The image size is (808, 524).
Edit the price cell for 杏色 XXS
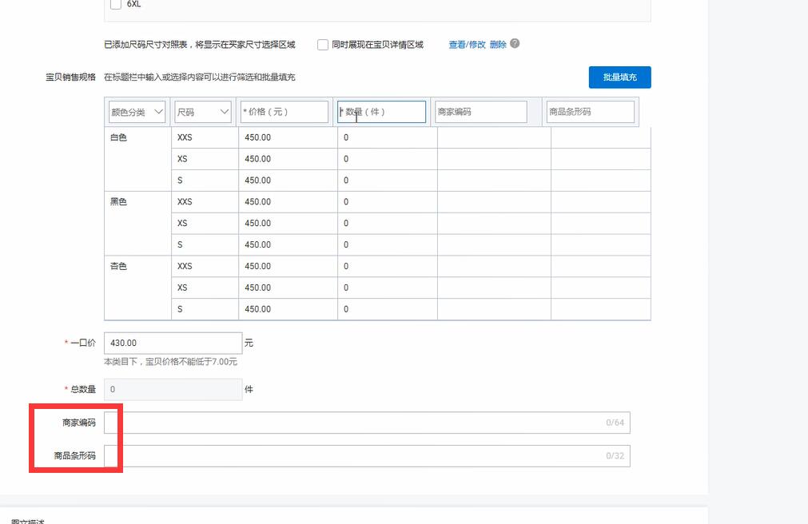pyautogui.click(x=287, y=266)
